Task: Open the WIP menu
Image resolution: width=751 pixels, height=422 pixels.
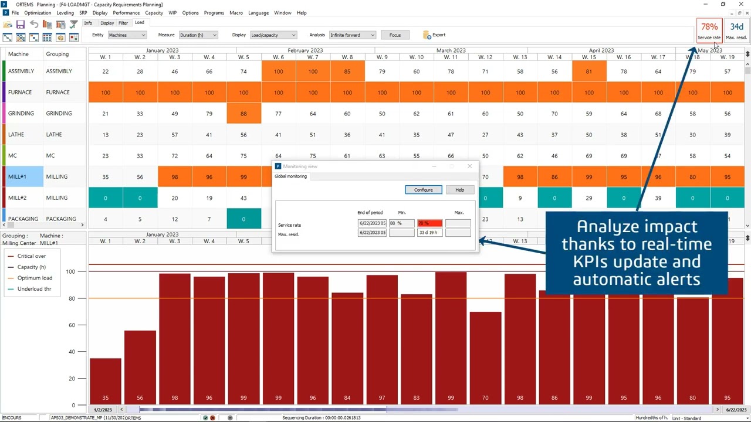Action: coord(172,13)
